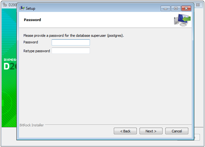Proceed with the Next > button

point(151,131)
